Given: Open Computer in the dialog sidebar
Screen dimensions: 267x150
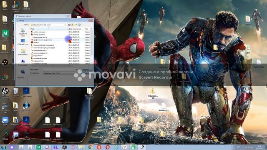Looking at the screenshot, I should point(23,62).
